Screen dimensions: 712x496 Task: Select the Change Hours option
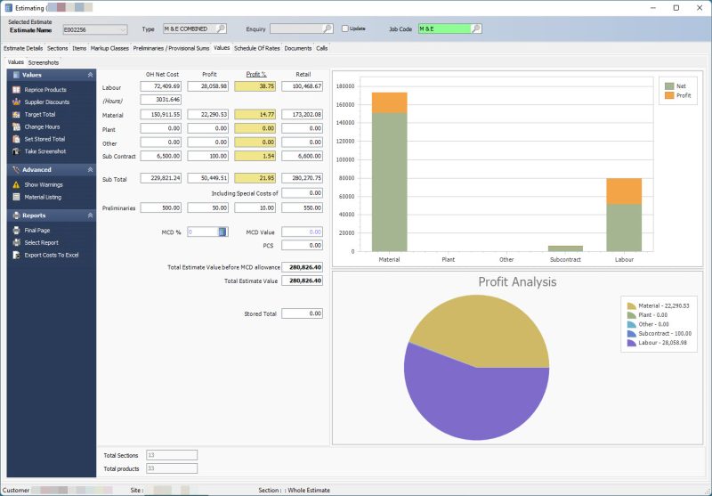click(42, 127)
